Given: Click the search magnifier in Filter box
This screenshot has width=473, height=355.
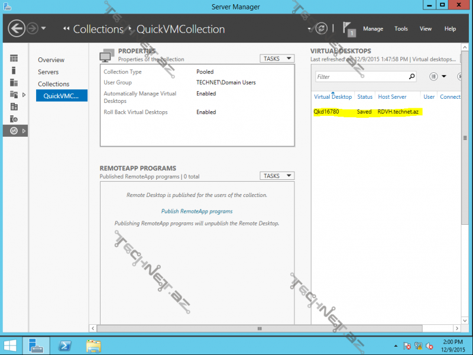Looking at the screenshot, I should 412,77.
